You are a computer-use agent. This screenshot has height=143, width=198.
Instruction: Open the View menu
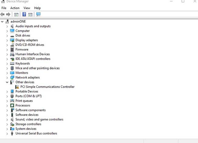click(27, 8)
